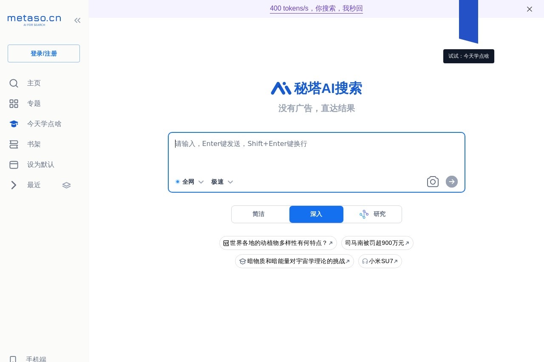Open the 书架 bookshelf icon
The height and width of the screenshot is (362, 544).
click(x=14, y=144)
